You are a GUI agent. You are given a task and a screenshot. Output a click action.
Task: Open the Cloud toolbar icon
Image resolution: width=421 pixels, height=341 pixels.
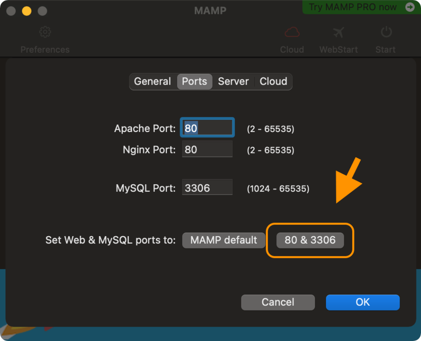292,32
